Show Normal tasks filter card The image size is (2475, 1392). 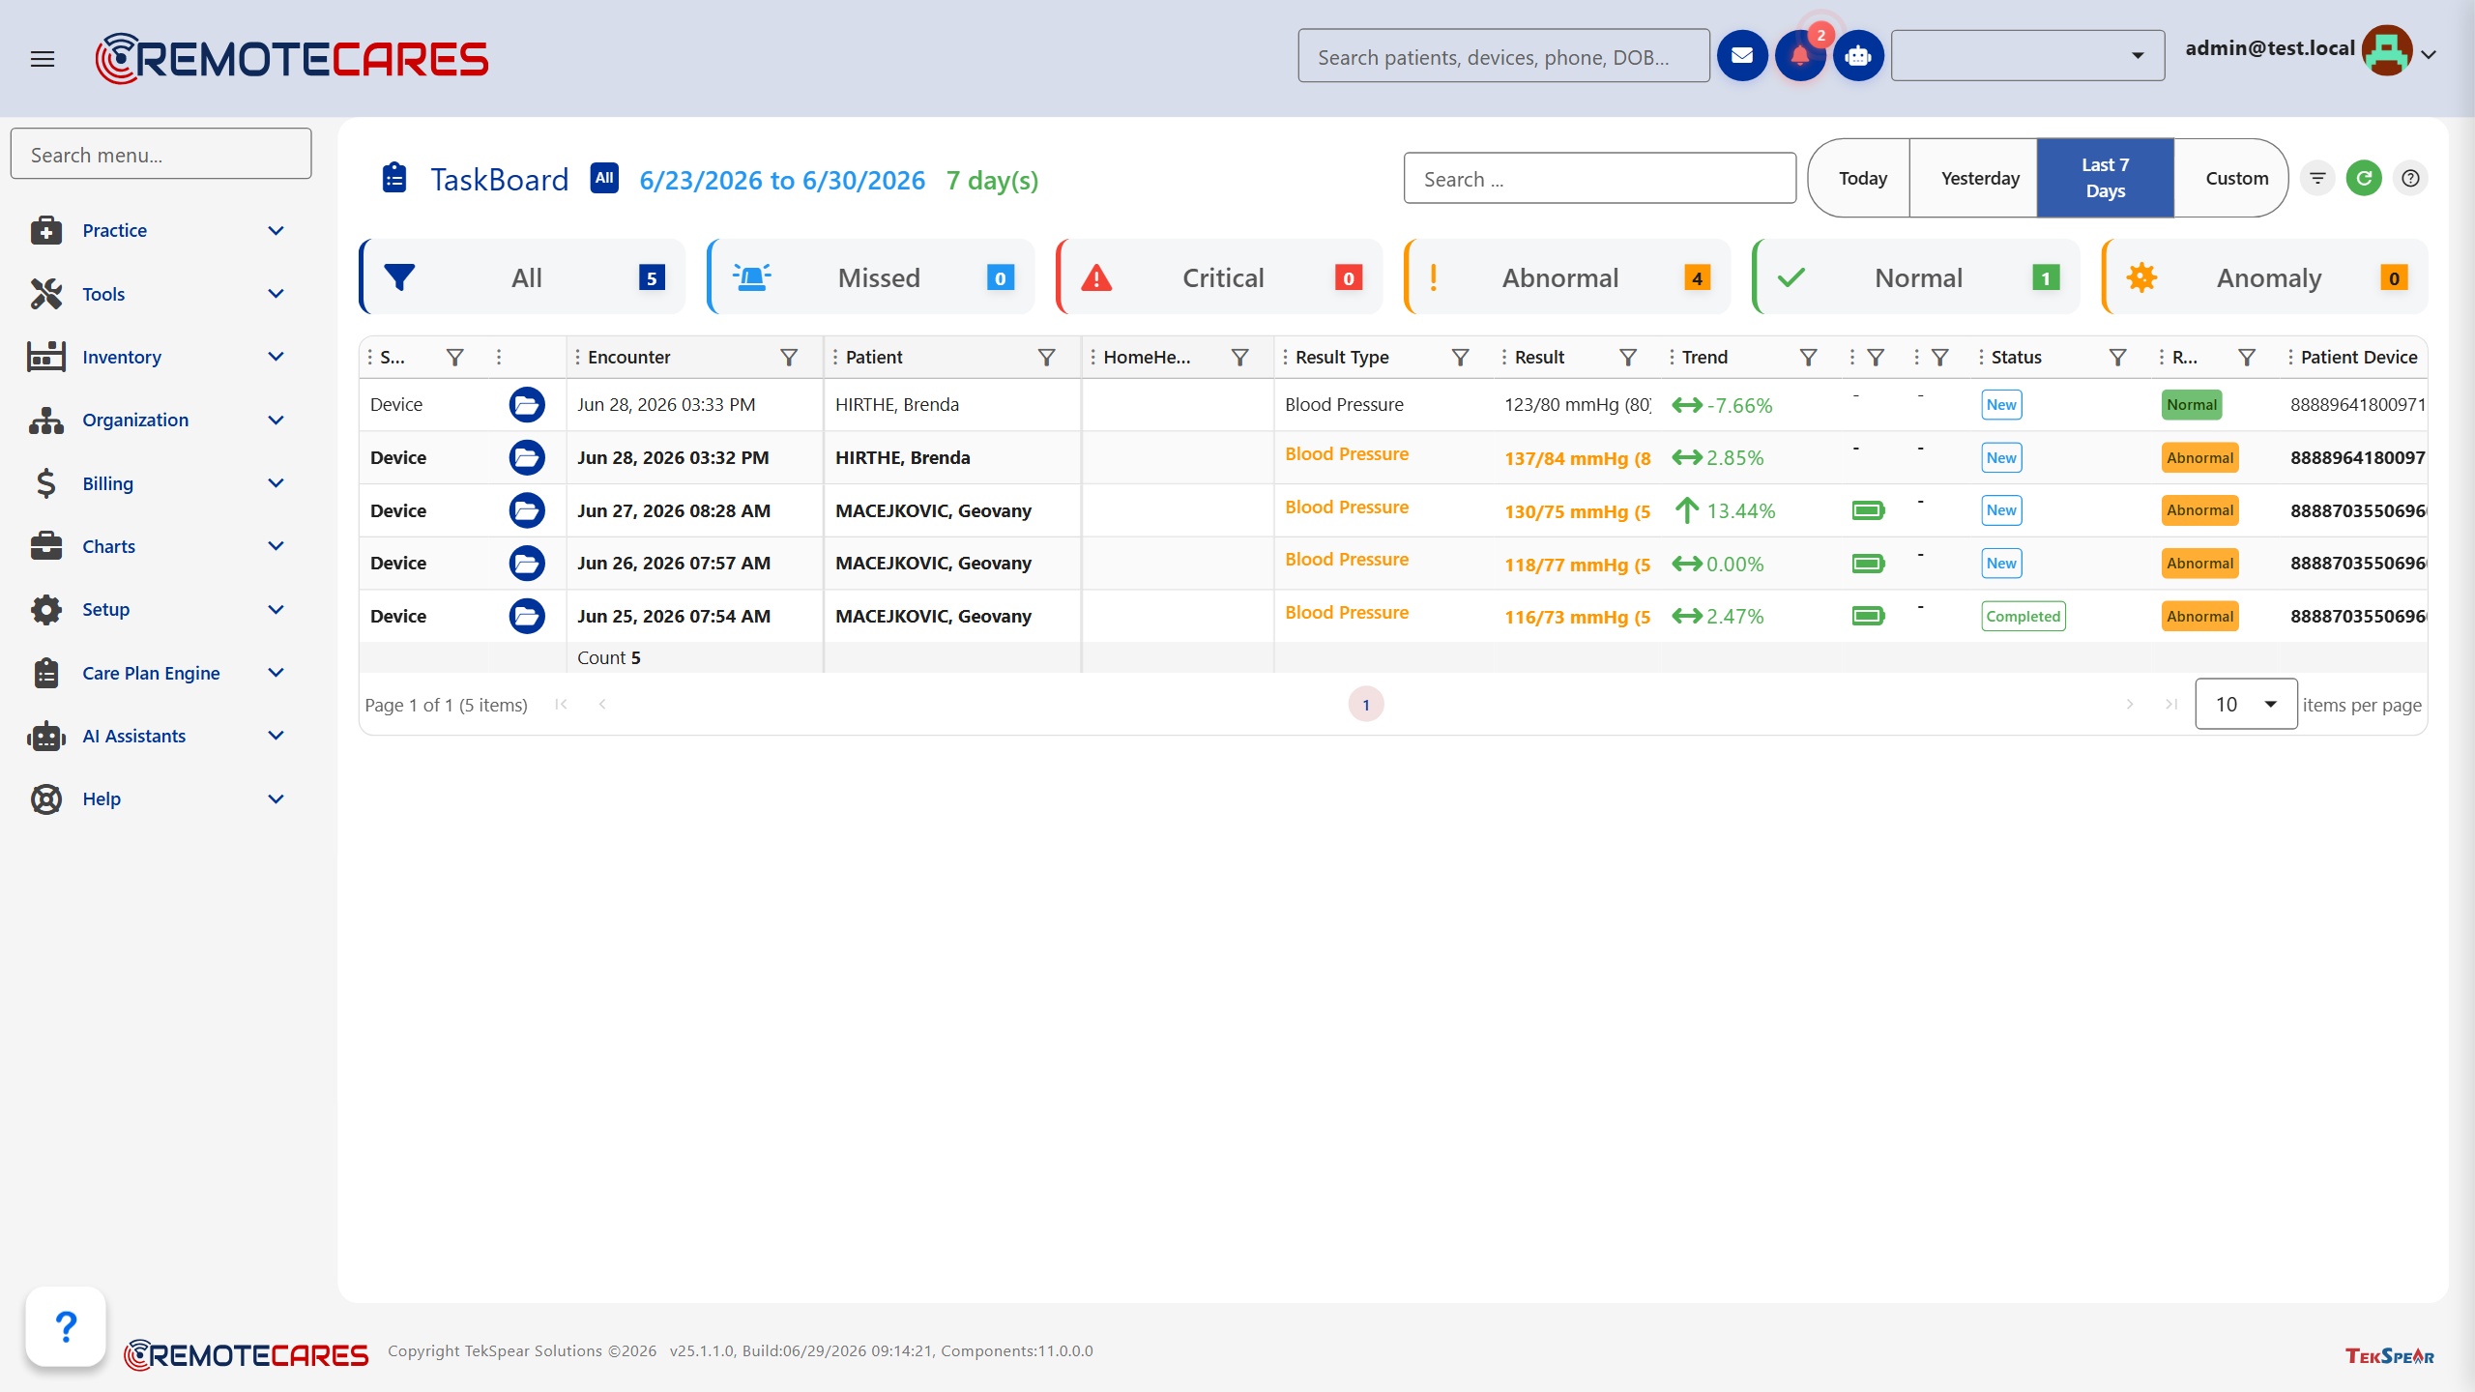point(1916,277)
